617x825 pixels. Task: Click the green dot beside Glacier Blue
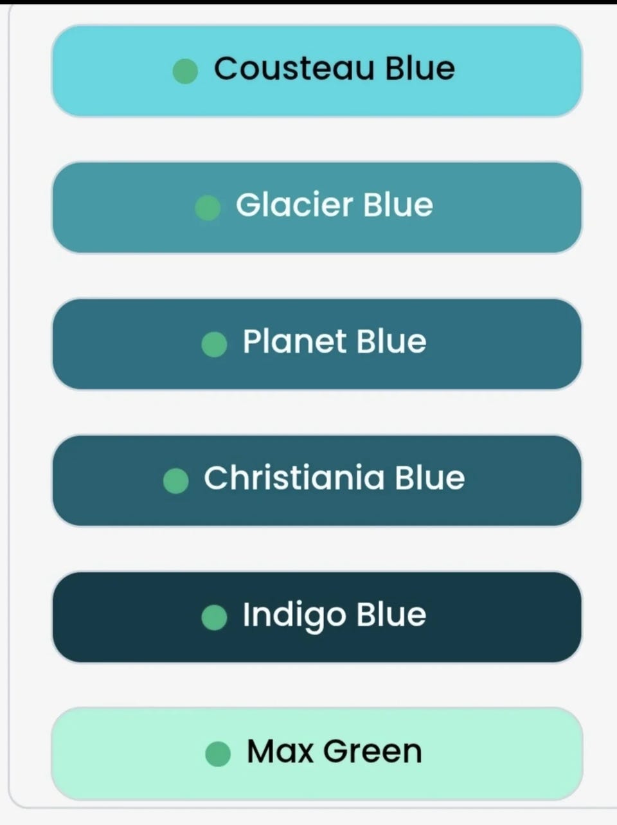click(208, 208)
